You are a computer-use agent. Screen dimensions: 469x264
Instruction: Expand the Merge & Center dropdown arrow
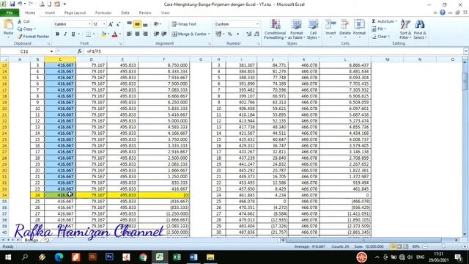click(x=209, y=34)
